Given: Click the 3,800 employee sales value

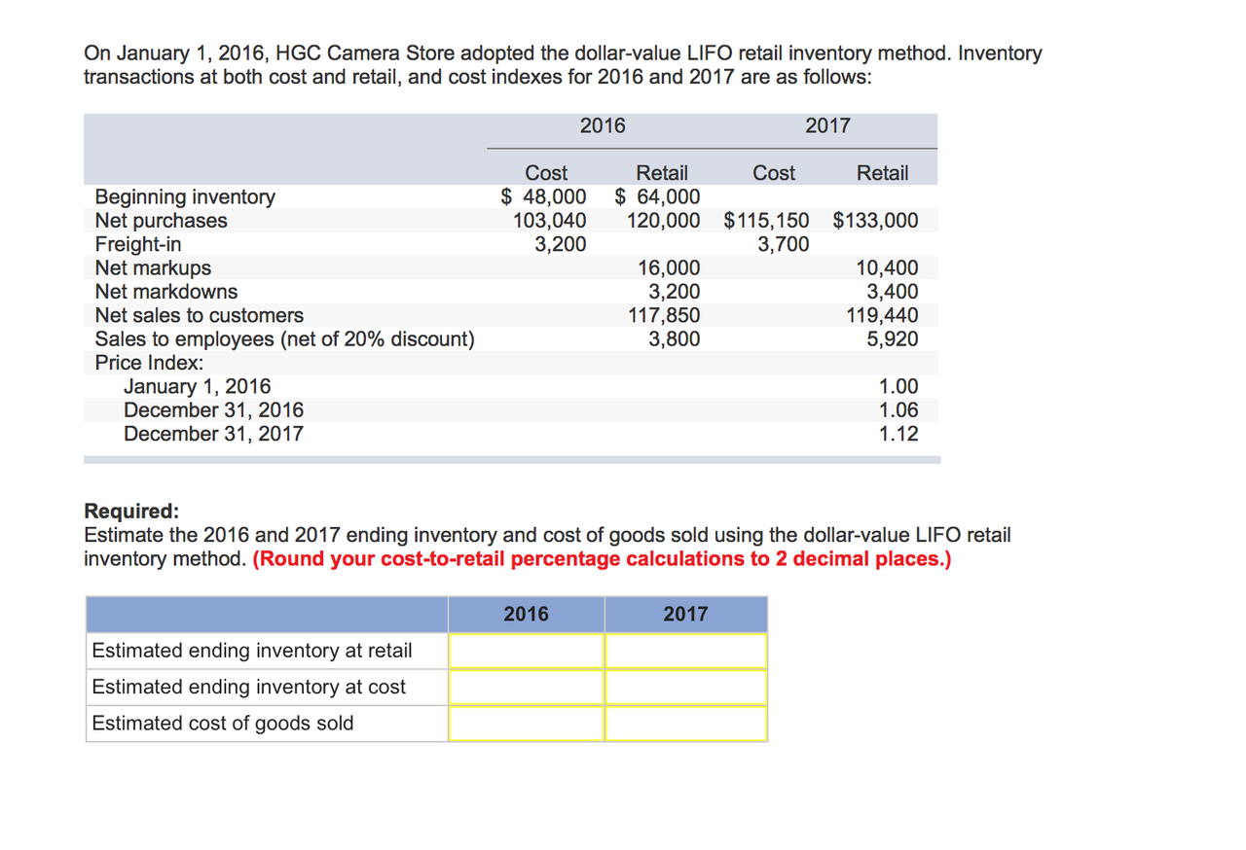Looking at the screenshot, I should 675,339.
